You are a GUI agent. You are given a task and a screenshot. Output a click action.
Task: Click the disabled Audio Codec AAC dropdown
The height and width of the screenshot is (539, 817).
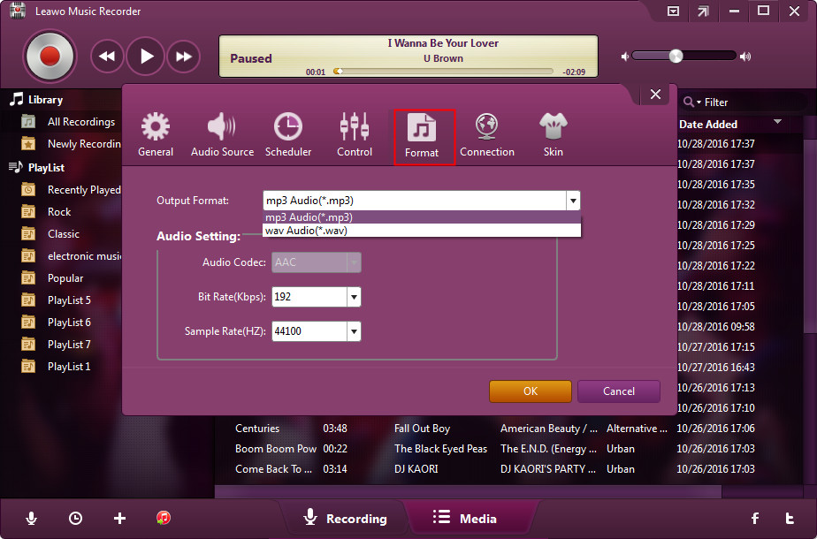point(317,262)
